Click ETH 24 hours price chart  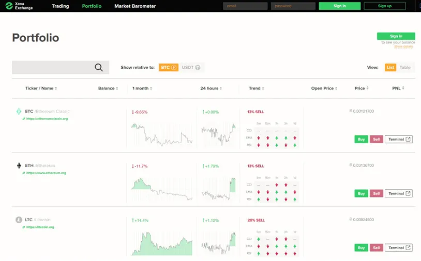218,188
